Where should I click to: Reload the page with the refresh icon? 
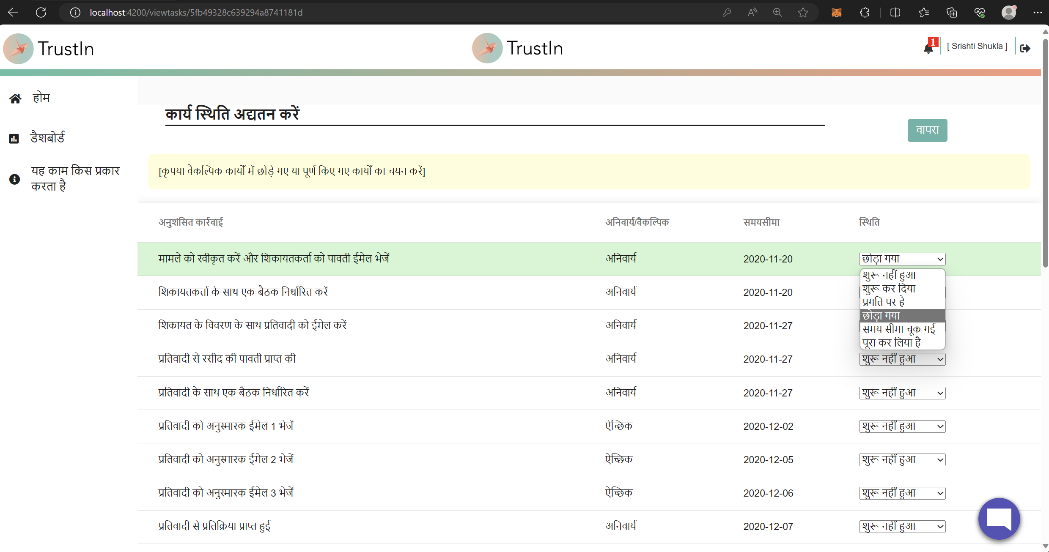point(41,12)
